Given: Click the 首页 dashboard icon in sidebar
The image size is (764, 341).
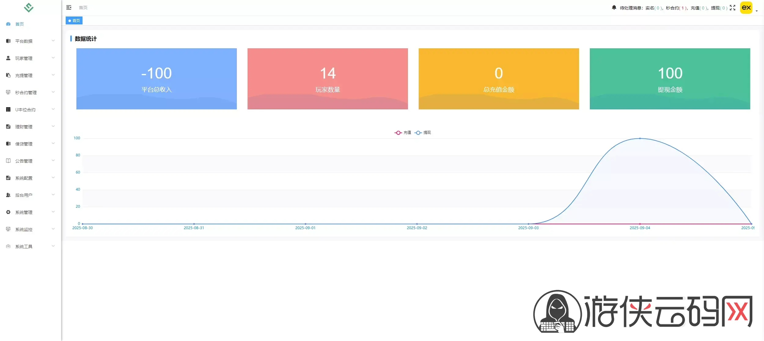Looking at the screenshot, I should 8,24.
